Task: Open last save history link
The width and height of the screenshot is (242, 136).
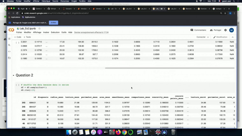Action: coord(91,32)
